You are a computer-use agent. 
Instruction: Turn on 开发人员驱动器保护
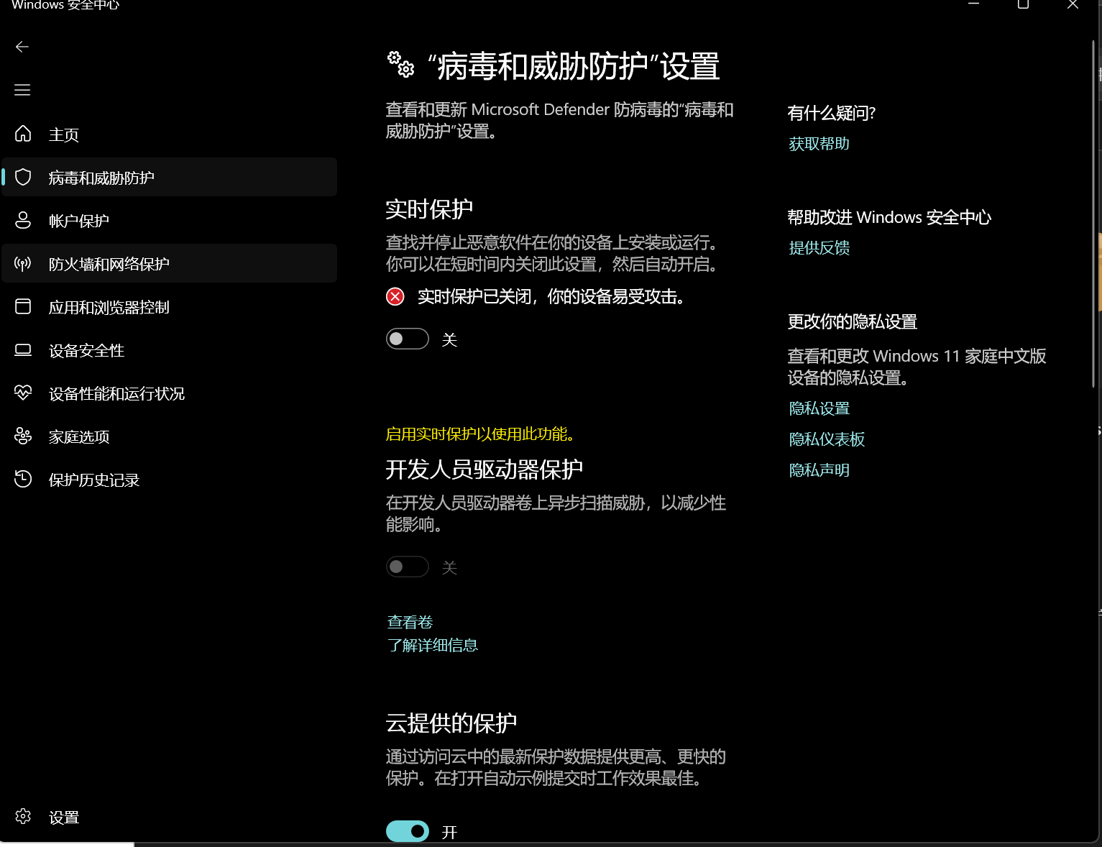point(407,567)
